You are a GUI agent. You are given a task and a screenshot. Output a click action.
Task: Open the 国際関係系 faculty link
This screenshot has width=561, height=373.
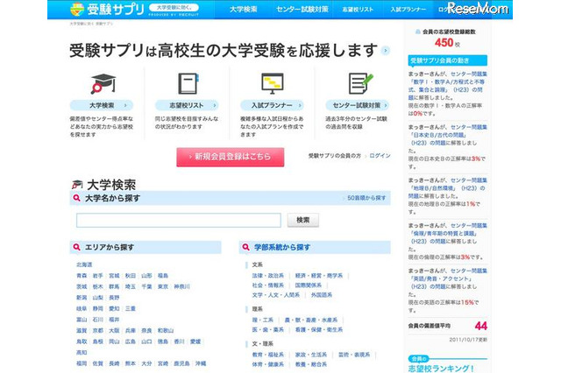click(308, 285)
